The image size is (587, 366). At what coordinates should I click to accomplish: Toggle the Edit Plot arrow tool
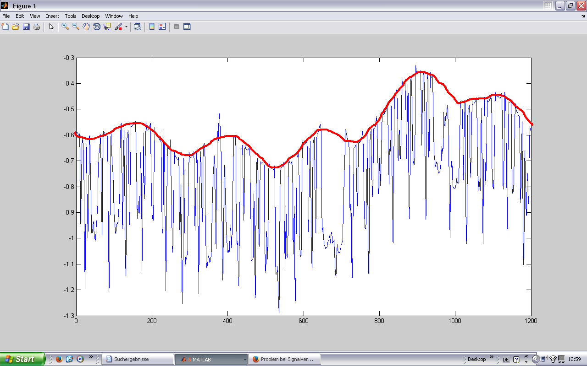coord(51,27)
